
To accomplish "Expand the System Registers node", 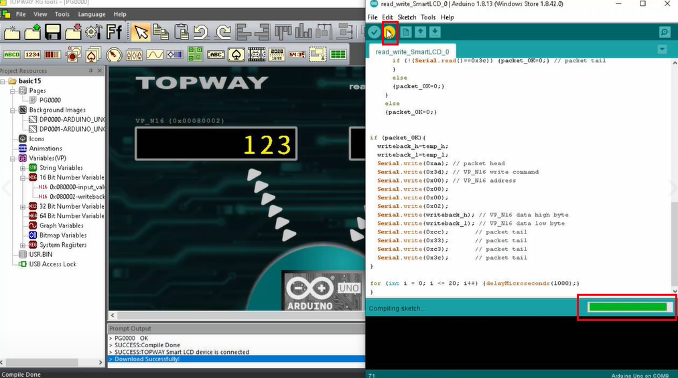I will 23,246.
